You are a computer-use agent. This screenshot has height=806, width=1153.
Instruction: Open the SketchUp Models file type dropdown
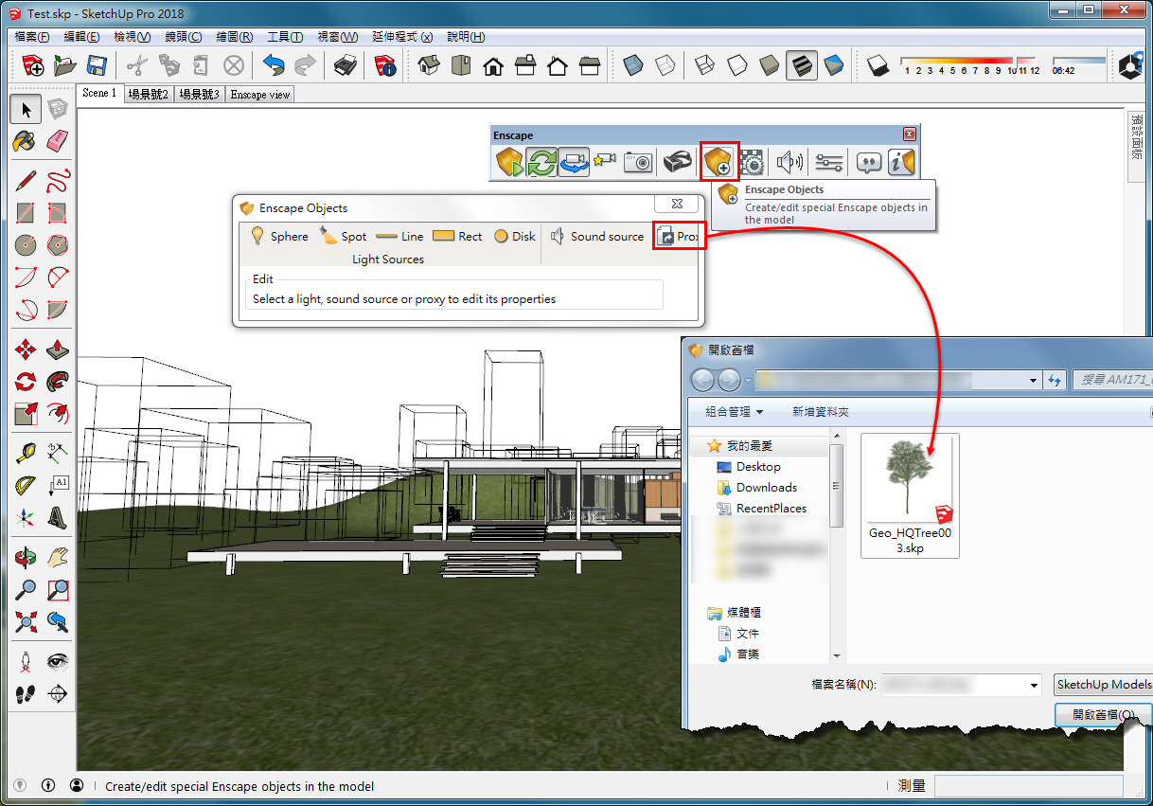pos(1103,684)
